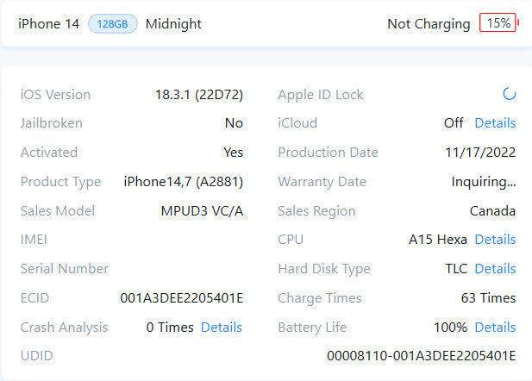This screenshot has height=381, width=532.
Task: Click the Apple ID Lock loading spinner
Action: coord(509,94)
